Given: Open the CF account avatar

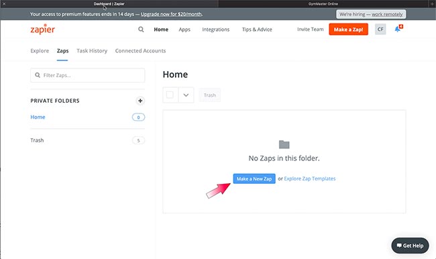Looking at the screenshot, I should pos(380,30).
